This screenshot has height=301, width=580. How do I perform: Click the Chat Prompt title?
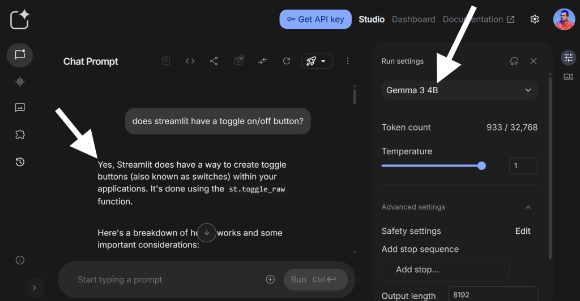click(x=91, y=62)
